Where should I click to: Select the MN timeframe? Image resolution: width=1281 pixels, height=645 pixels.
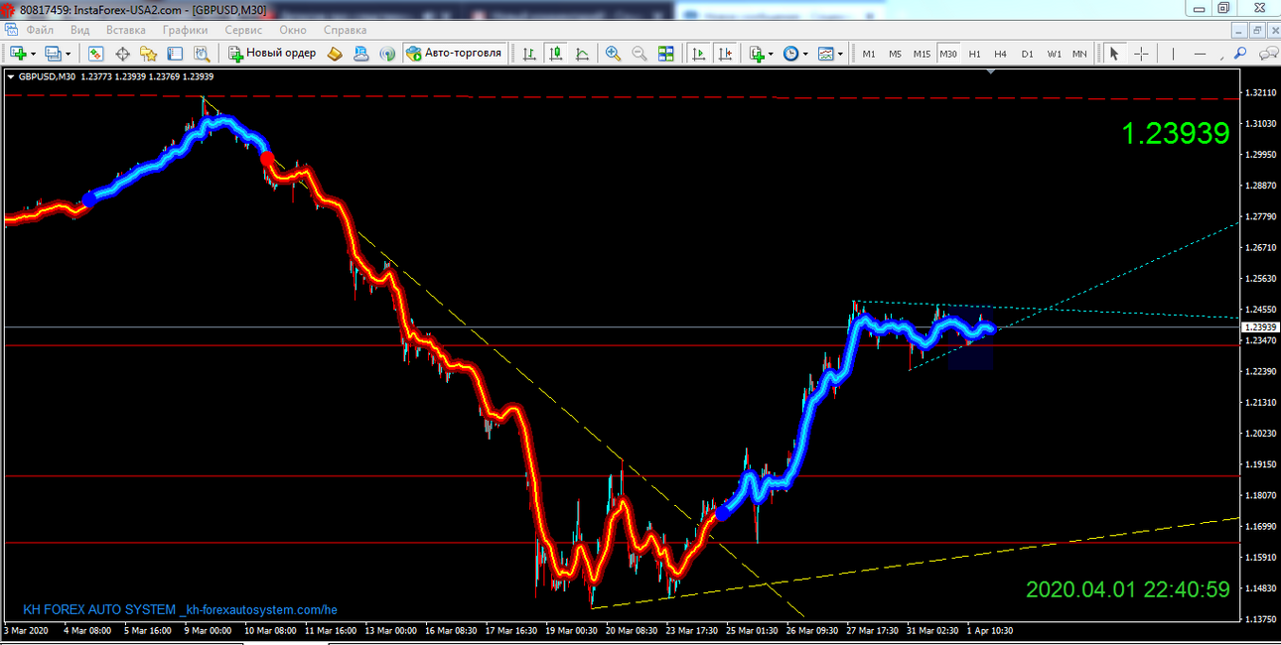1079,54
